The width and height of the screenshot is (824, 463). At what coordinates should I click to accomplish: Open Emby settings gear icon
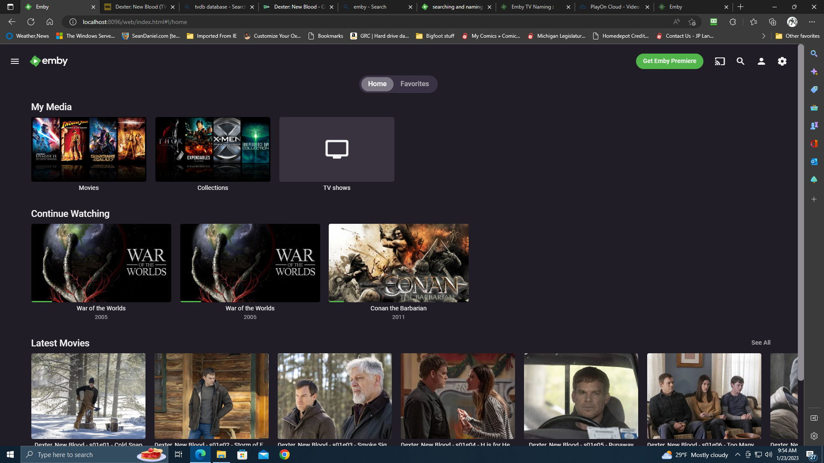782,61
